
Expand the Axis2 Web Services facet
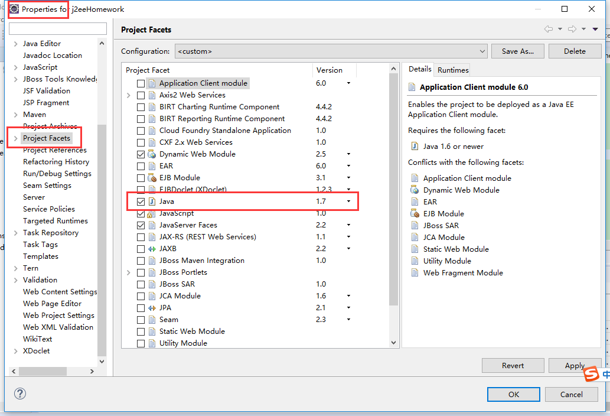(129, 95)
